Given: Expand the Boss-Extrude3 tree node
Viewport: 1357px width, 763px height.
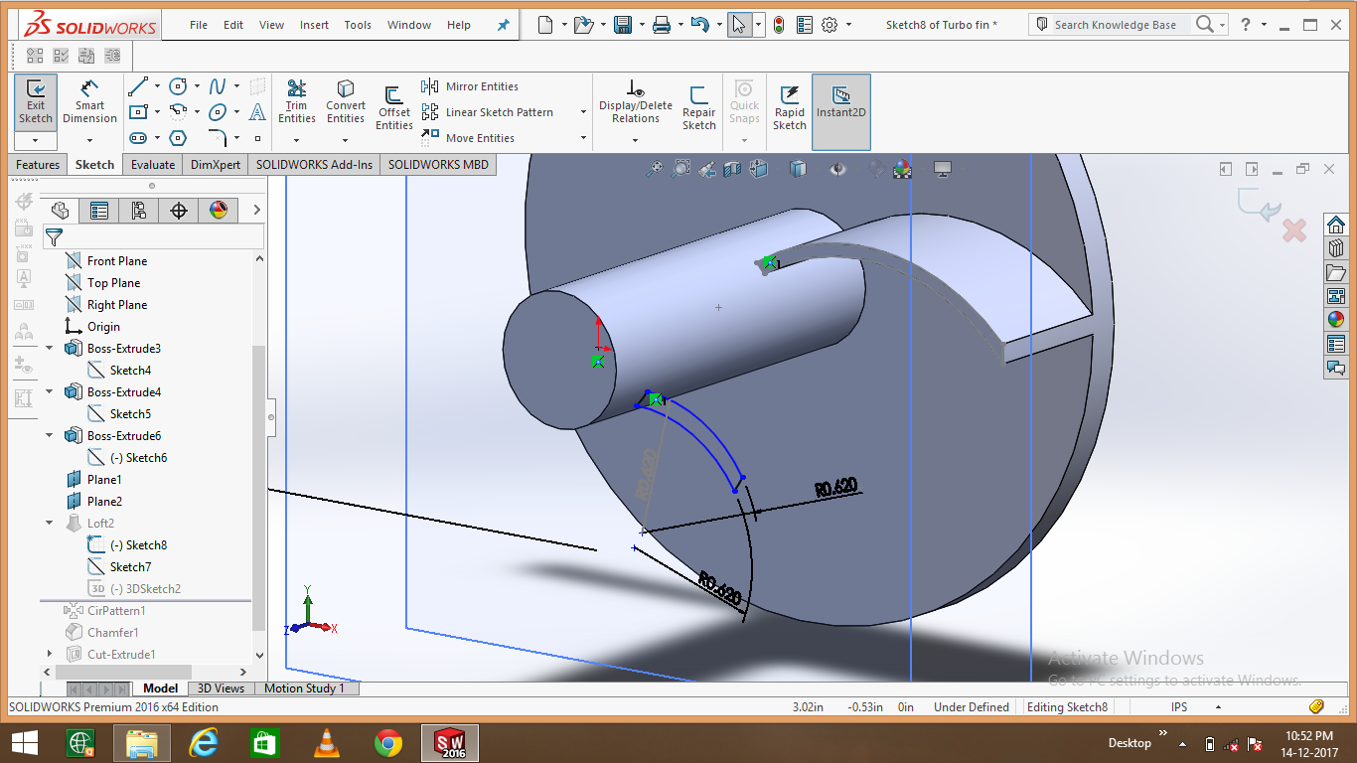Looking at the screenshot, I should tap(50, 349).
